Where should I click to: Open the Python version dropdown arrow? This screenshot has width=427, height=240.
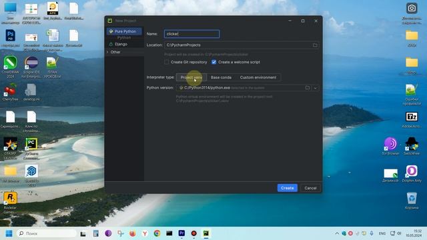coord(316,88)
